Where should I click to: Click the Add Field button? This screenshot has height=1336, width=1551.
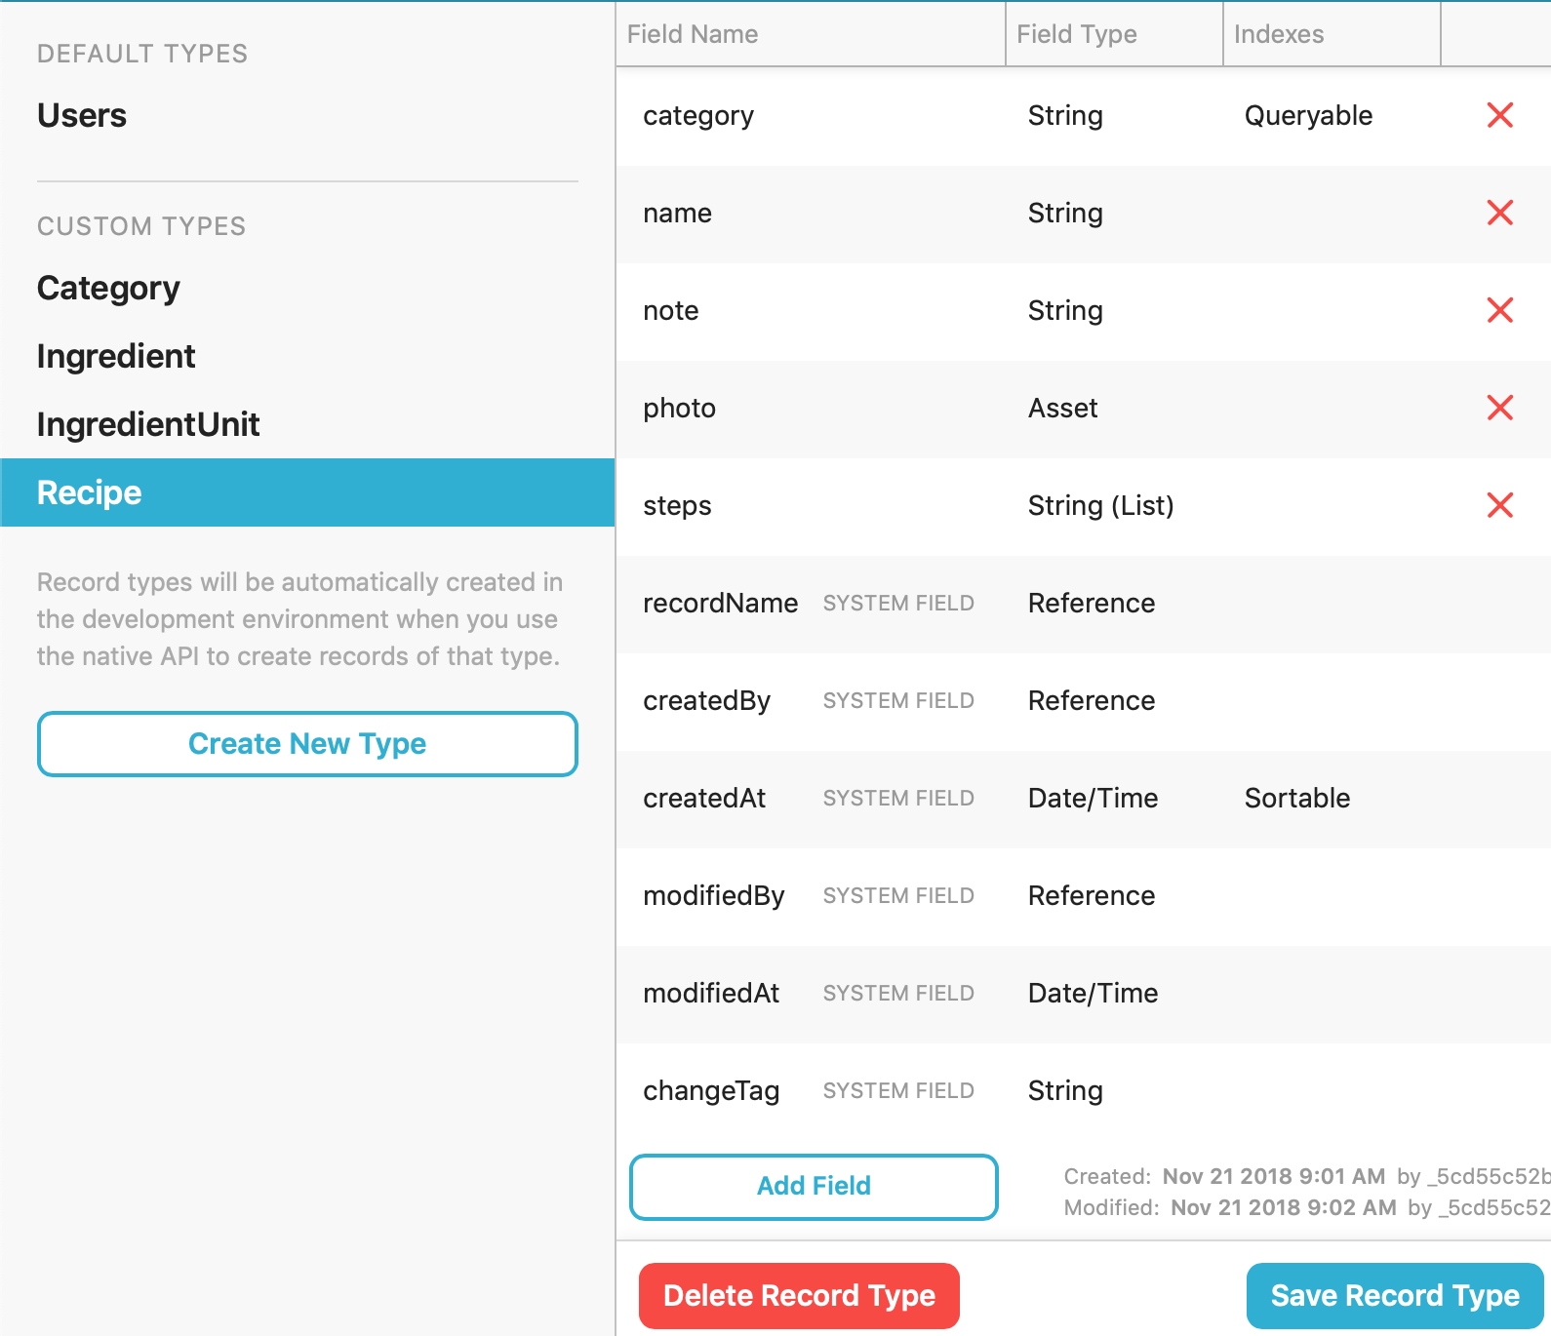pos(814,1186)
